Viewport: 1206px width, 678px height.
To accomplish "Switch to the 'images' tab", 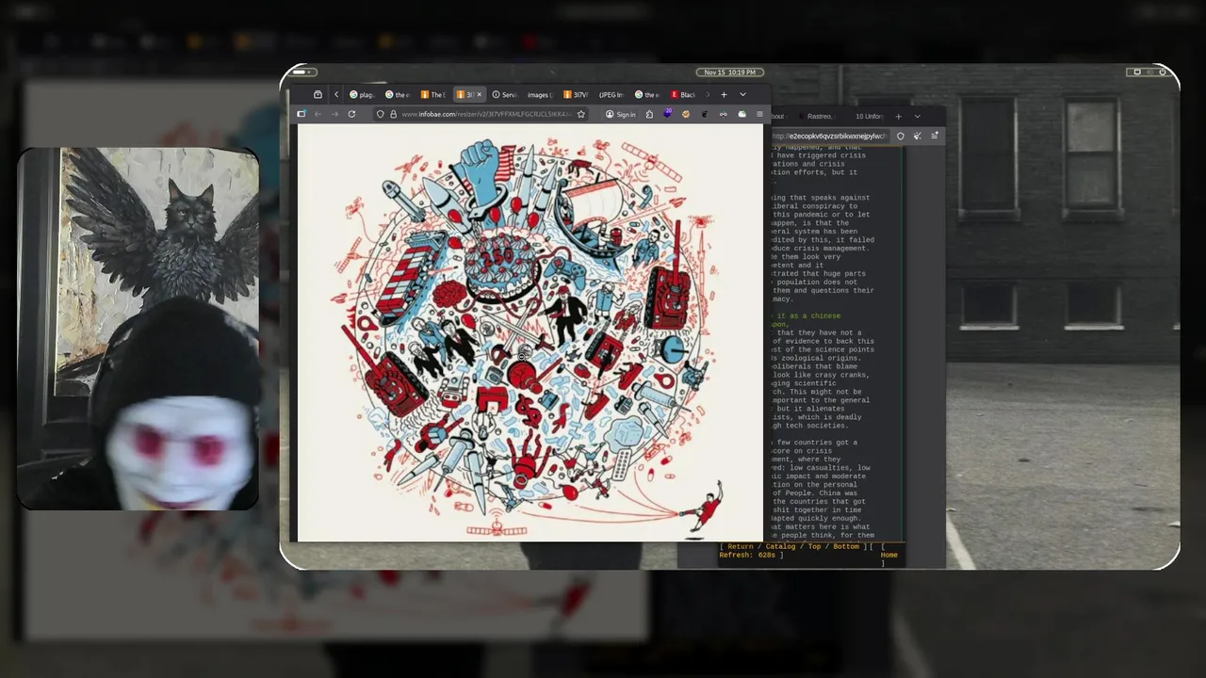I will pos(540,94).
